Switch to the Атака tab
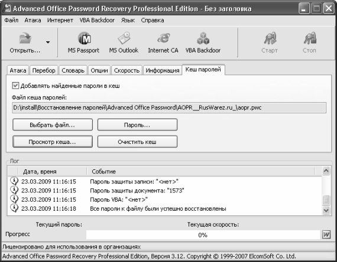The width and height of the screenshot is (337, 262). point(18,70)
